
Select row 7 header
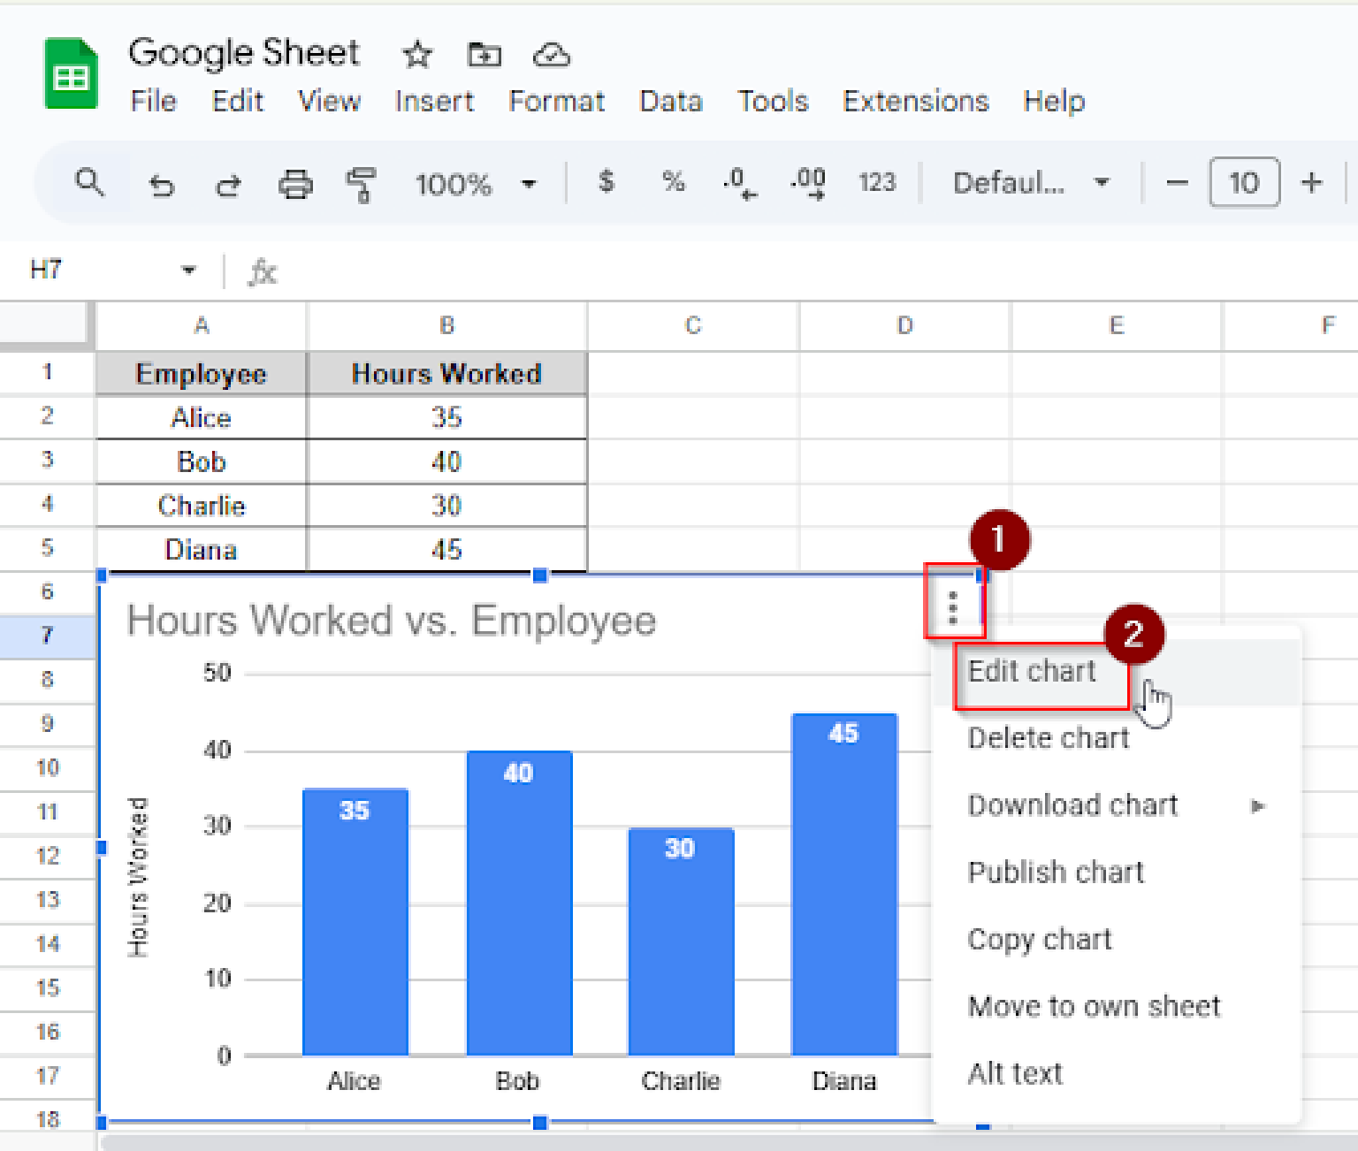(48, 636)
